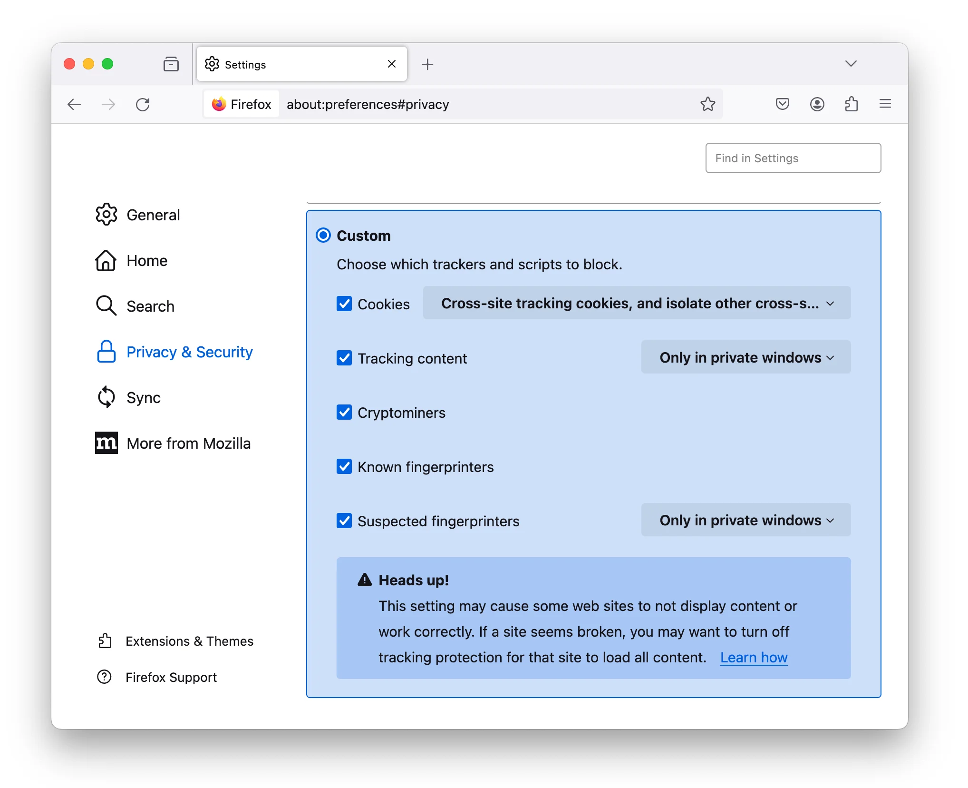Uncheck the Cookies checkbox

(344, 304)
